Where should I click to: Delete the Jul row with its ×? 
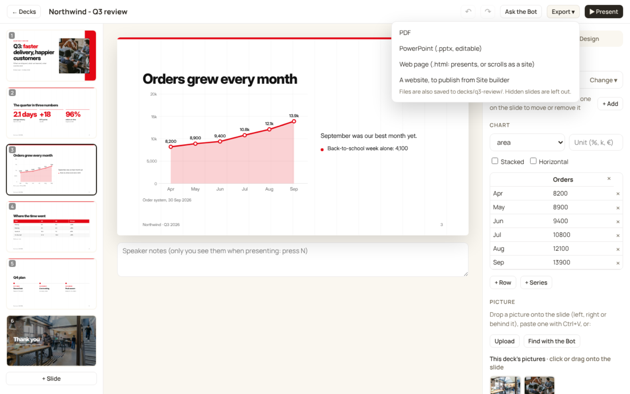618,235
